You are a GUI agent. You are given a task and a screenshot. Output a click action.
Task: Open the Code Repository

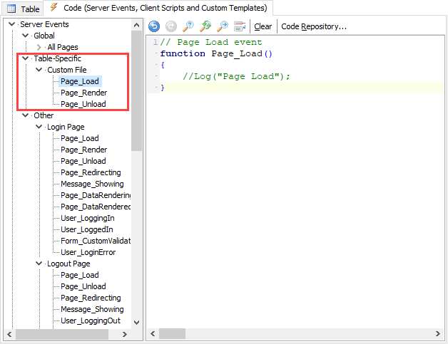click(314, 26)
